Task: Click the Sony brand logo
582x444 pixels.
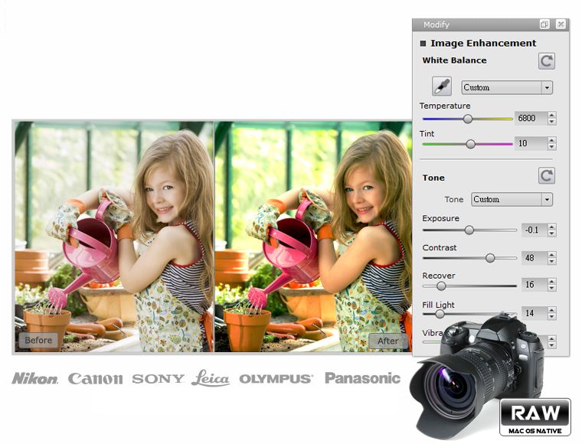Action: pos(158,379)
